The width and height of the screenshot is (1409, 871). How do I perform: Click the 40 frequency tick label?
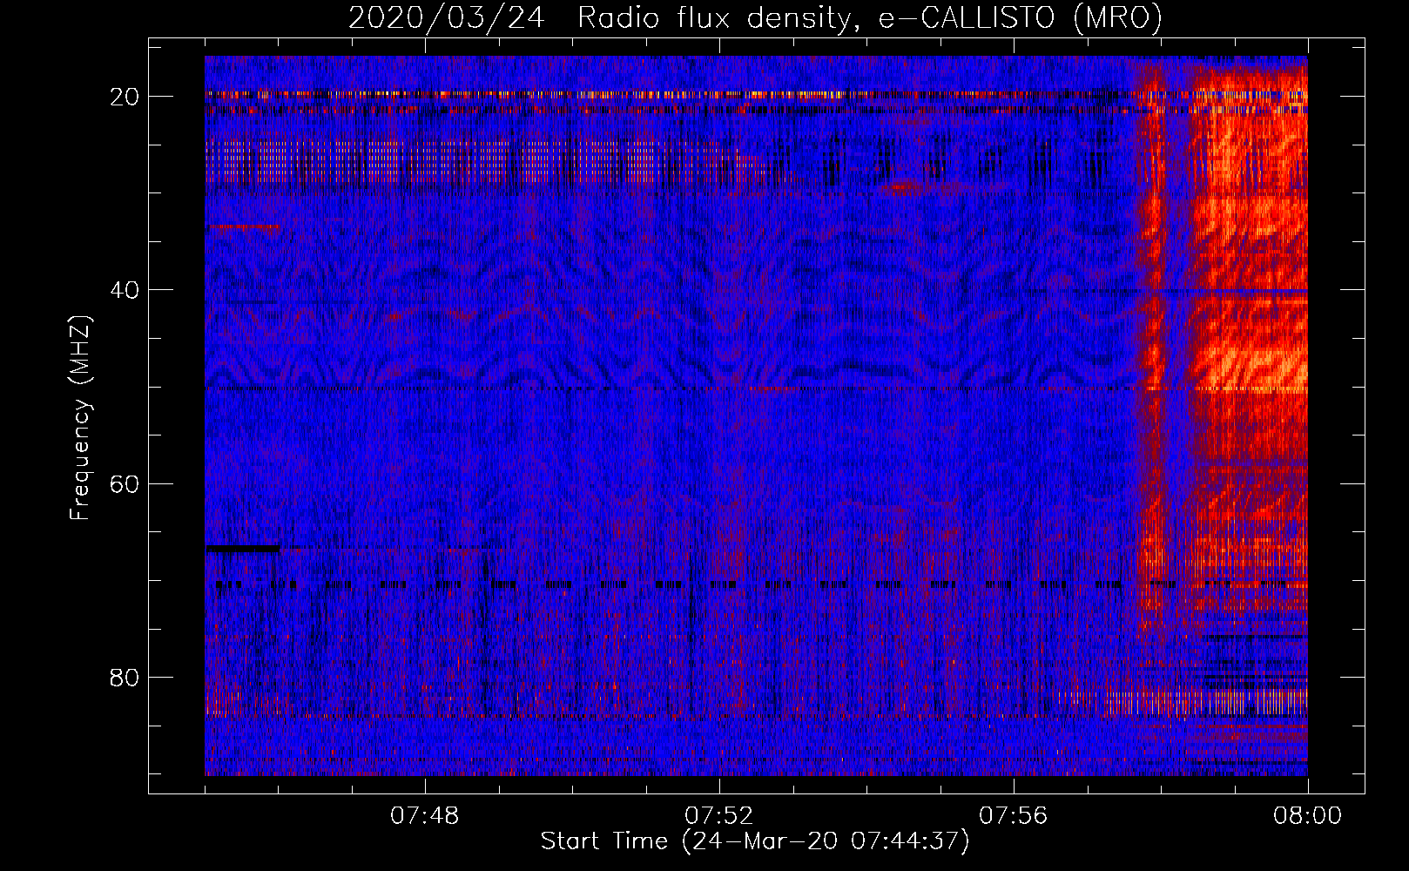coord(125,290)
